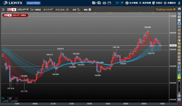This screenshot has height=106, width=182.
Task: Click the trash can delete-all icon
Action: [179, 70]
